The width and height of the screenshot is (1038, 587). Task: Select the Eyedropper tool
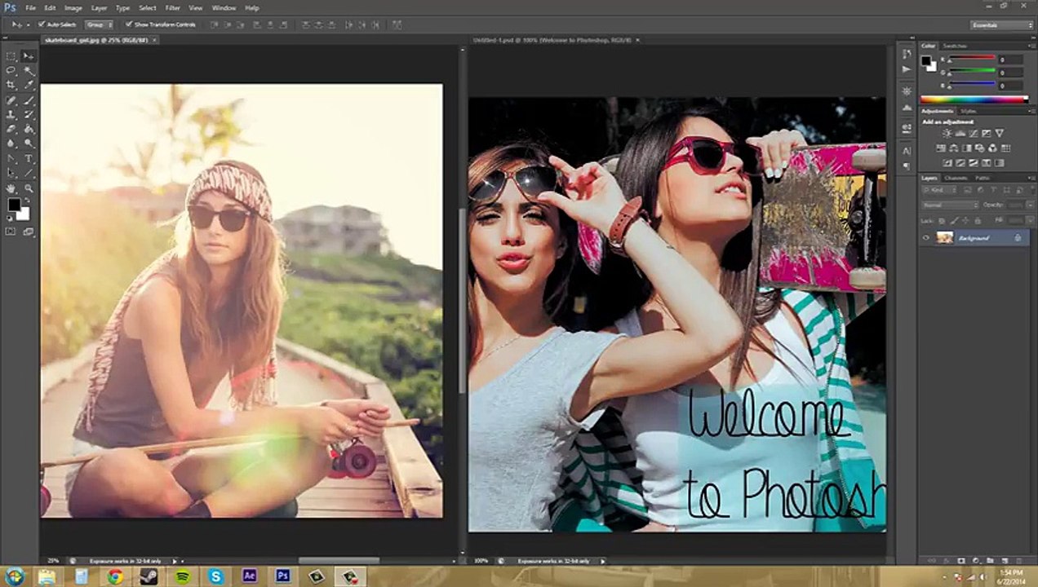[x=27, y=85]
